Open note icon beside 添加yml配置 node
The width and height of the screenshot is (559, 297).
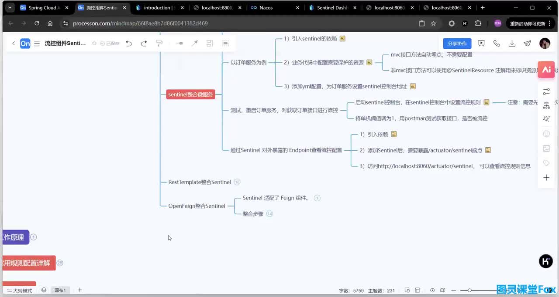(x=413, y=86)
